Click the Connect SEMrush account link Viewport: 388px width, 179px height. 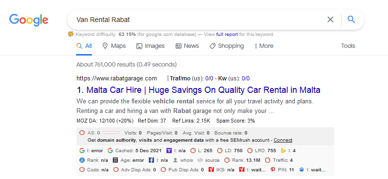click(283, 140)
